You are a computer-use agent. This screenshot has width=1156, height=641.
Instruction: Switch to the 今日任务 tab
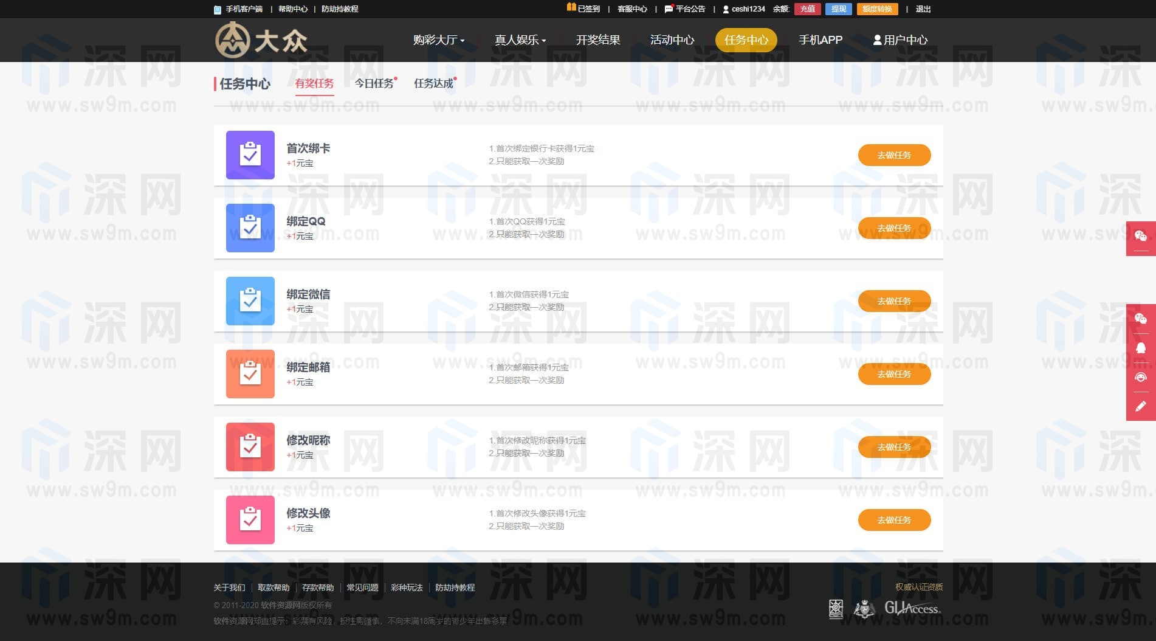(374, 83)
